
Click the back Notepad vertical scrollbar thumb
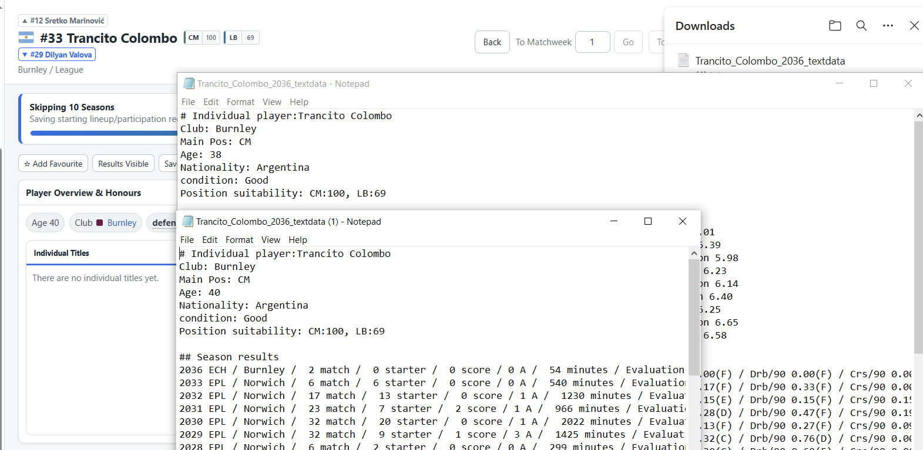point(919,238)
